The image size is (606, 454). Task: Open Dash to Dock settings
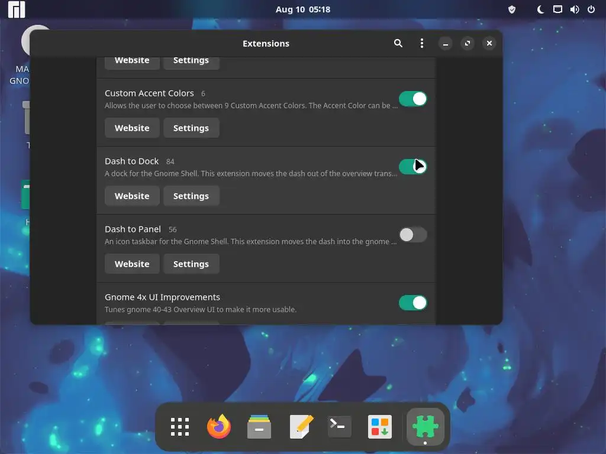[191, 196]
